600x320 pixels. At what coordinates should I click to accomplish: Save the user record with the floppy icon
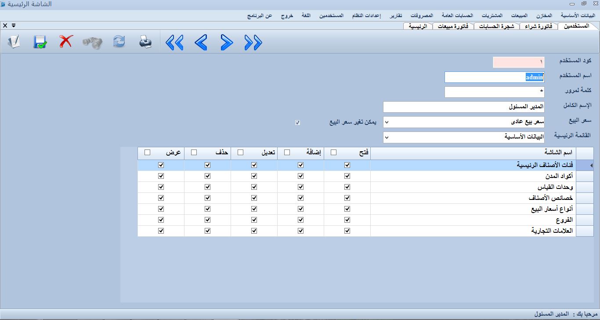[40, 42]
